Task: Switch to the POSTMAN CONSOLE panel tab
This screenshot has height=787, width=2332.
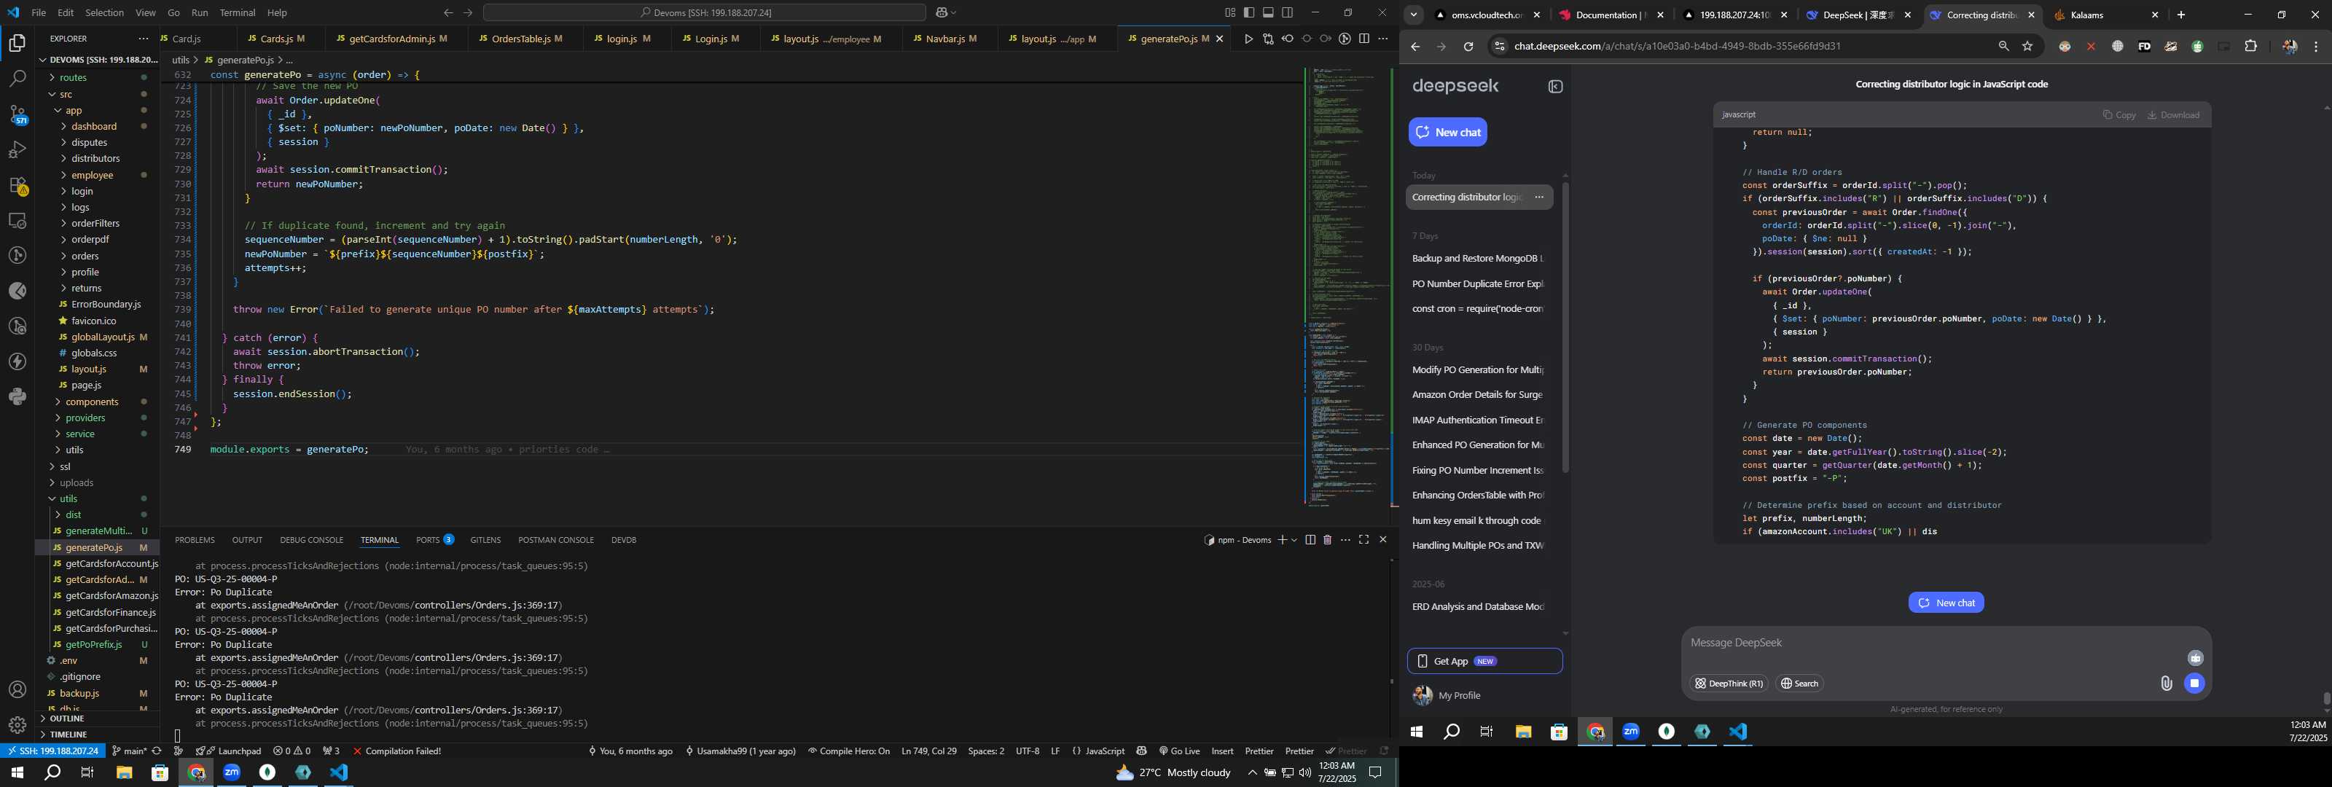Action: click(x=556, y=540)
